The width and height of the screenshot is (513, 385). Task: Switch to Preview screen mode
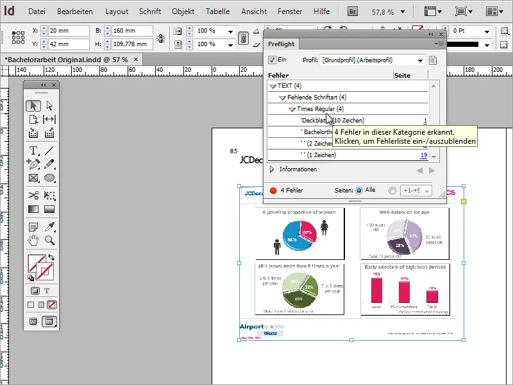coord(49,321)
